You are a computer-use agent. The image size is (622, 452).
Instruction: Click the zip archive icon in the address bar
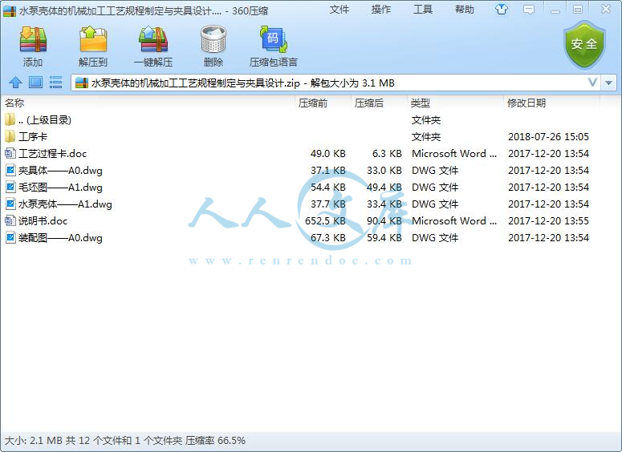(82, 83)
